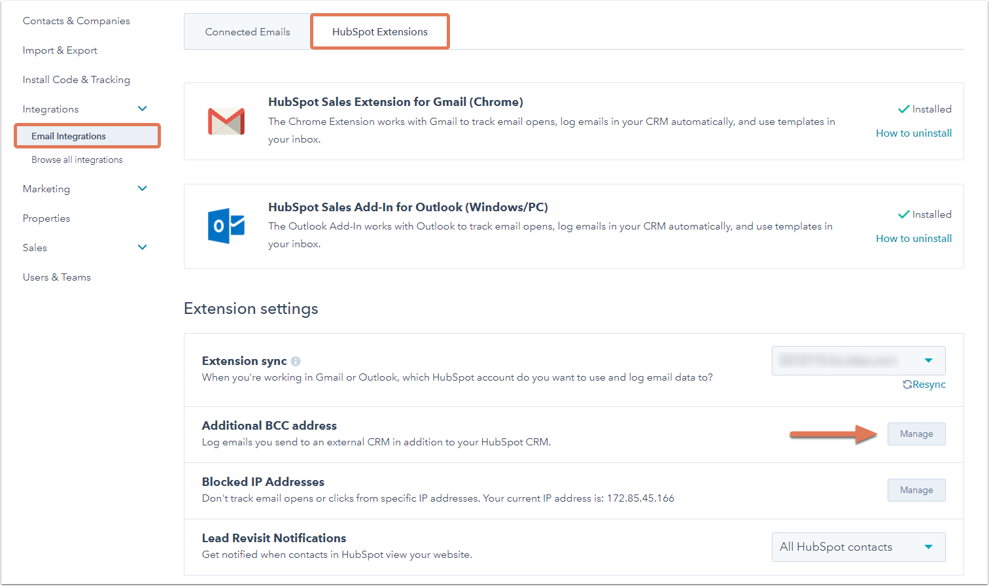Image resolution: width=989 pixels, height=586 pixels.
Task: Go to Contacts & Companies settings
Action: tap(76, 21)
